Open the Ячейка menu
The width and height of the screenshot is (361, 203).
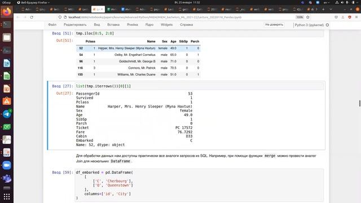click(x=133, y=25)
